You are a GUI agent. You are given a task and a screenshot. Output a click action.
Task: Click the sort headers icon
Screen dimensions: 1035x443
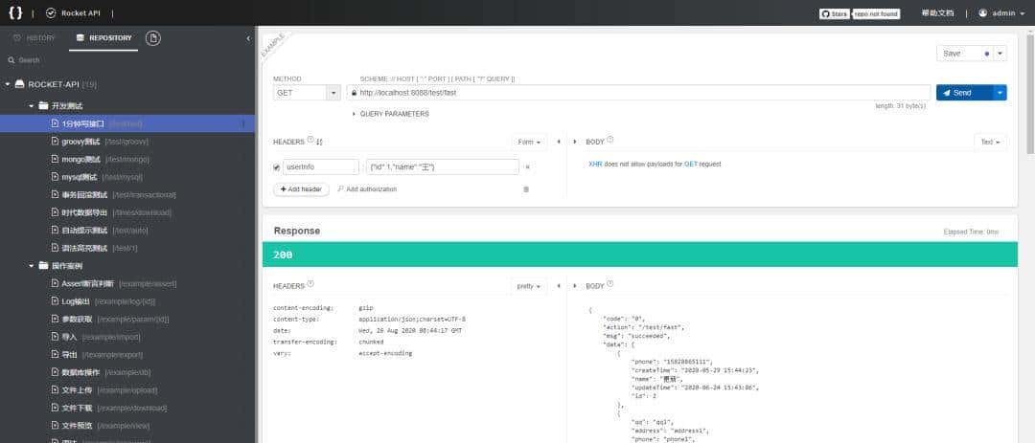[x=320, y=142]
